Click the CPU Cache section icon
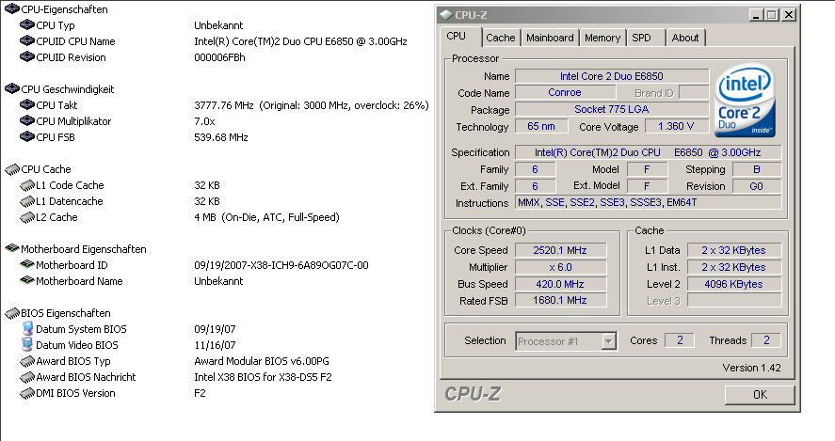 click(x=12, y=169)
